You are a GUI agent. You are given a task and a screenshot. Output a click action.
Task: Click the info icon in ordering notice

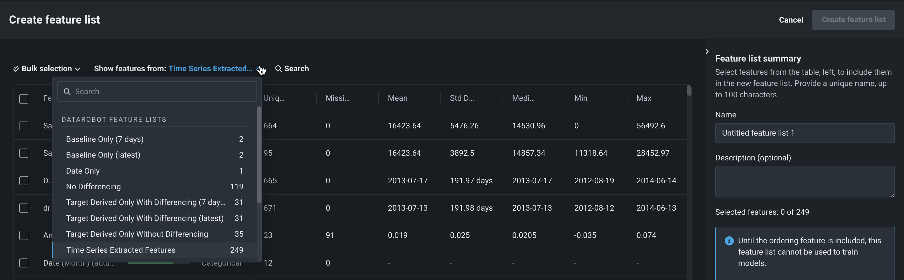point(729,241)
